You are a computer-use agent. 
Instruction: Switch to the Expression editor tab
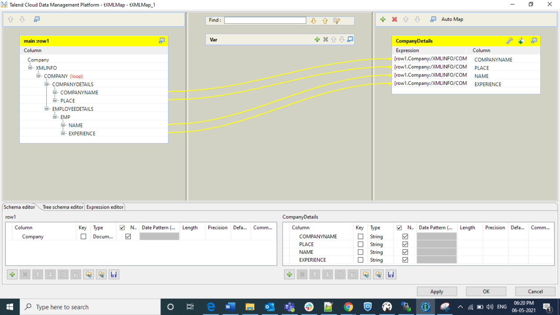point(105,207)
